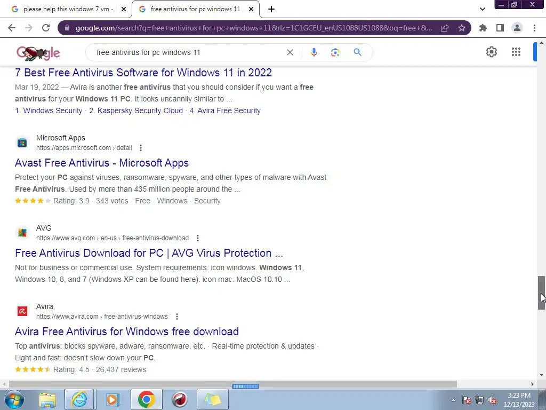Share this page using share icon
Viewport: 546px width, 410px height.
click(445, 28)
